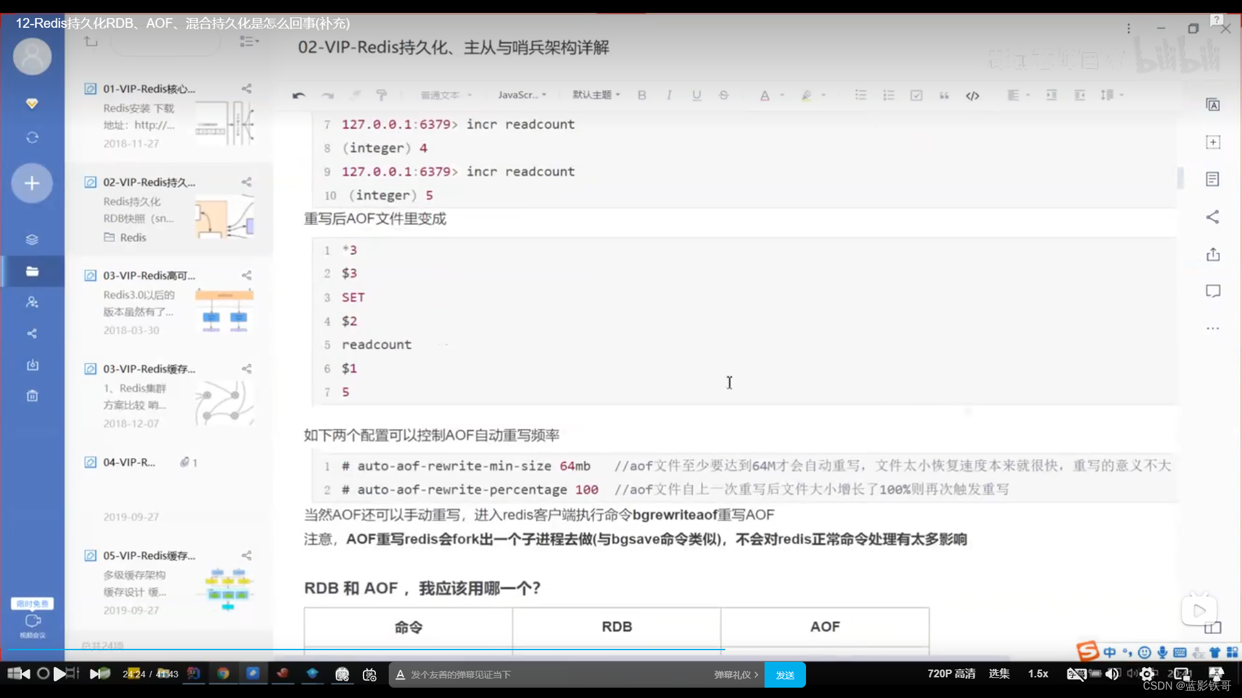The height and width of the screenshot is (698, 1242).
Task: Open the highlight color dropdown arrow
Action: 823,95
